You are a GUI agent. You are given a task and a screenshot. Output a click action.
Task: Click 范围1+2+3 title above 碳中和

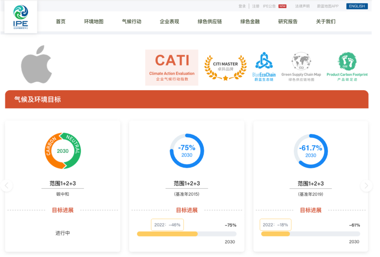pyautogui.click(x=63, y=183)
